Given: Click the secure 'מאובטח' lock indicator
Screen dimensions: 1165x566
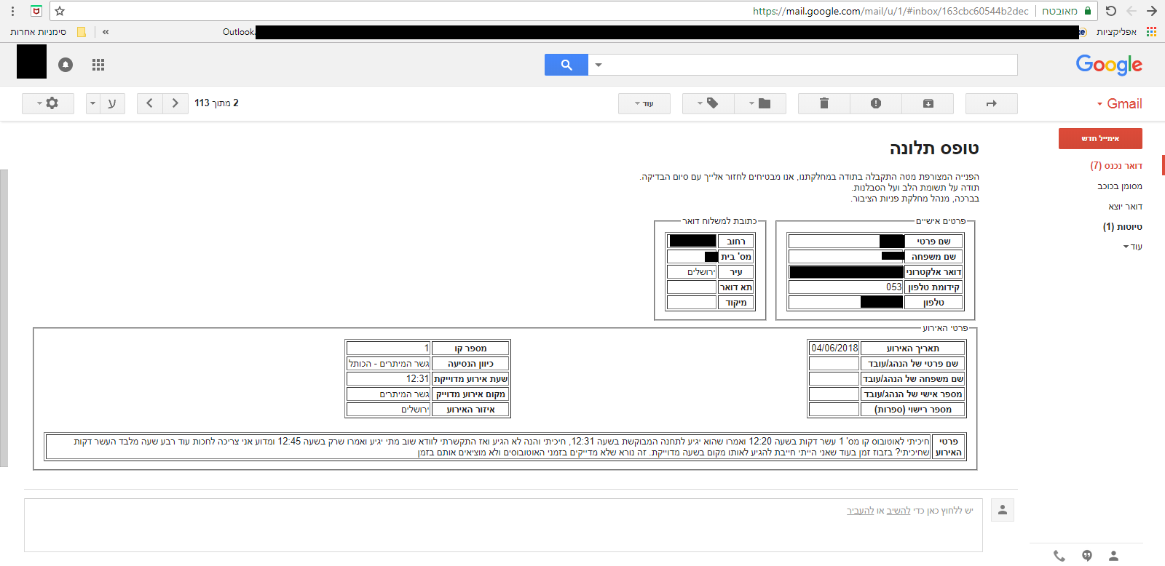Looking at the screenshot, I should click(1067, 11).
